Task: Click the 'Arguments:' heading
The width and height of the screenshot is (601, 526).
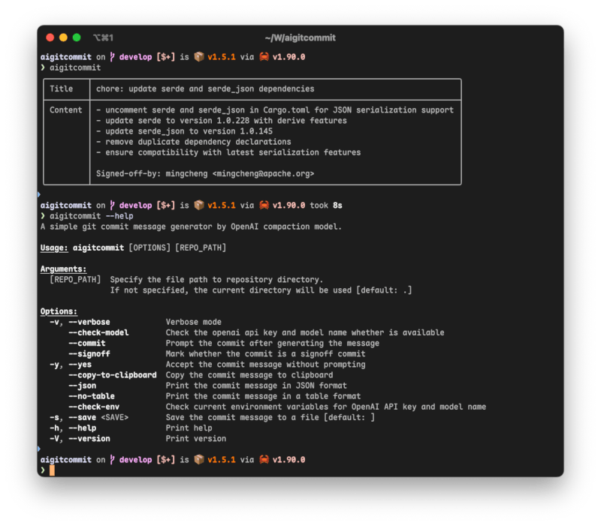Action: click(x=64, y=269)
